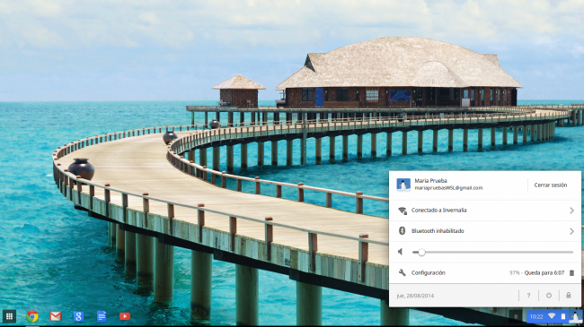Lock the screen with padlock icon
Image resolution: width=584 pixels, height=327 pixels.
(x=569, y=296)
